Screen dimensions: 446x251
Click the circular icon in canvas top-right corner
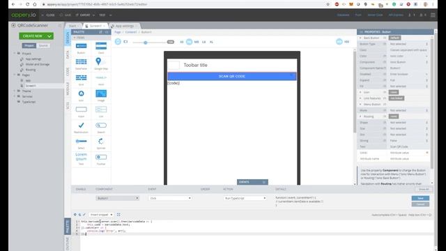click(x=339, y=42)
